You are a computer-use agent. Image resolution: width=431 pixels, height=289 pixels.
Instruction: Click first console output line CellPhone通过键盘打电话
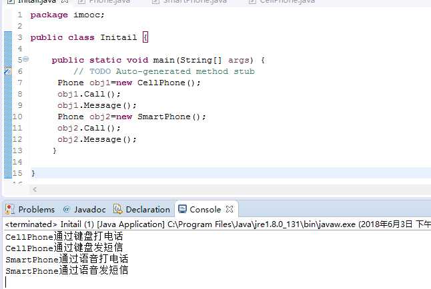(x=64, y=236)
